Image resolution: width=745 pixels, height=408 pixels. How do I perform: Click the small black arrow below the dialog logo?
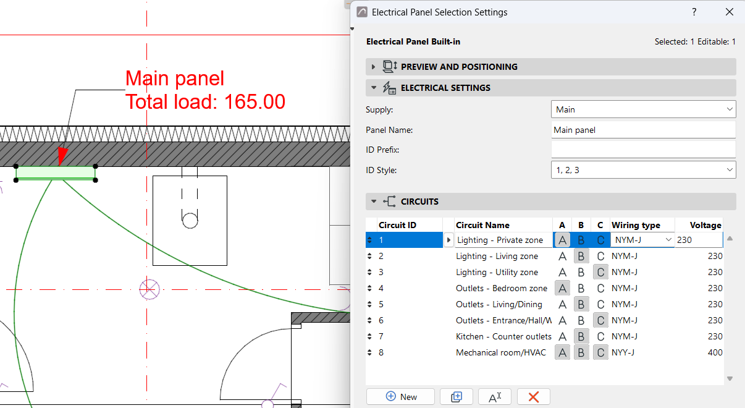pyautogui.click(x=352, y=28)
